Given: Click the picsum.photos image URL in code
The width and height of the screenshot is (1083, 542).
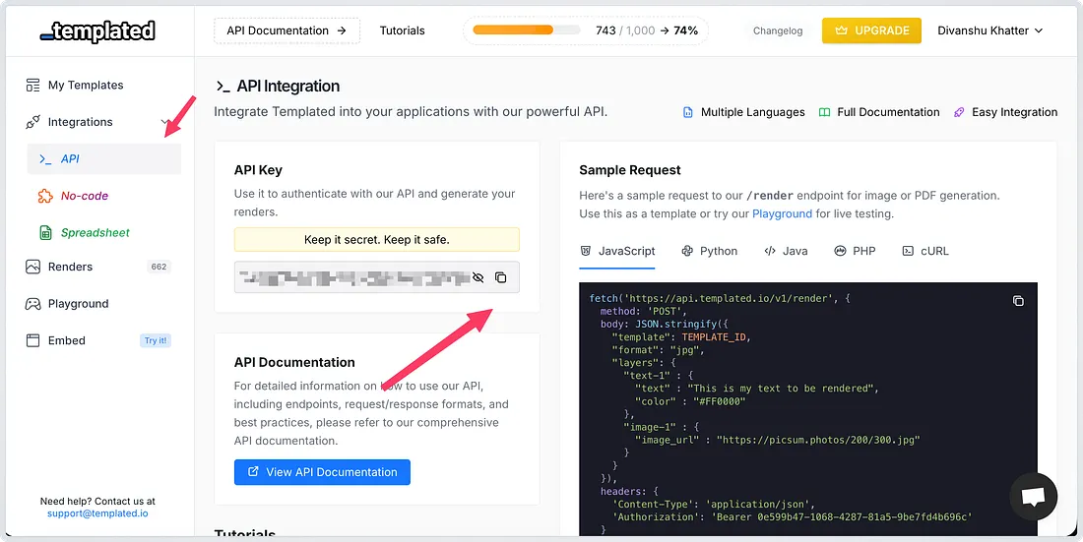Looking at the screenshot, I should click(818, 440).
